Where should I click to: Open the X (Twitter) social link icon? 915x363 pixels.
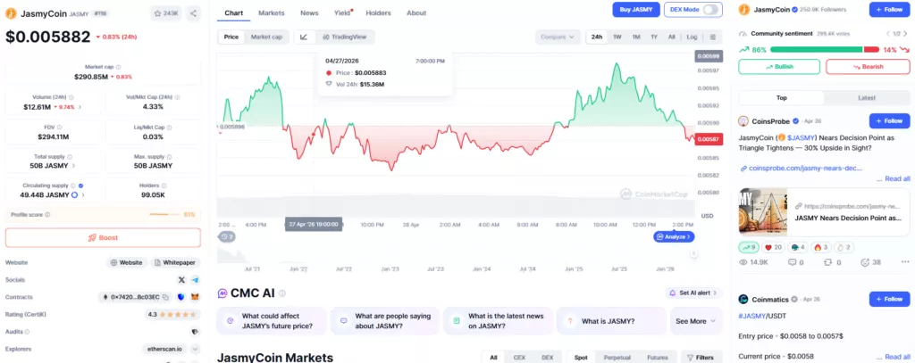click(181, 280)
